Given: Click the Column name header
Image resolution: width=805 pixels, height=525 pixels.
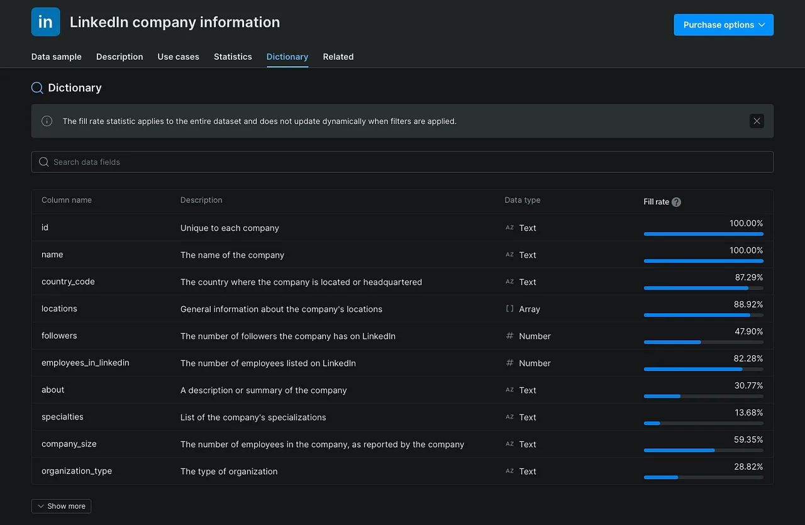Looking at the screenshot, I should click(67, 200).
